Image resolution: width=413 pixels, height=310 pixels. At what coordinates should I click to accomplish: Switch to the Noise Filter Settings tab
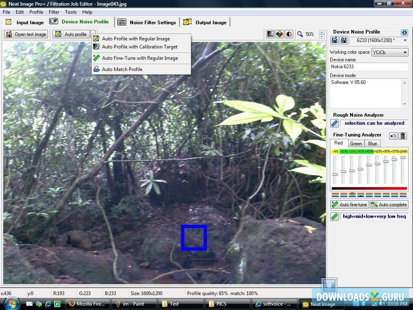point(147,23)
